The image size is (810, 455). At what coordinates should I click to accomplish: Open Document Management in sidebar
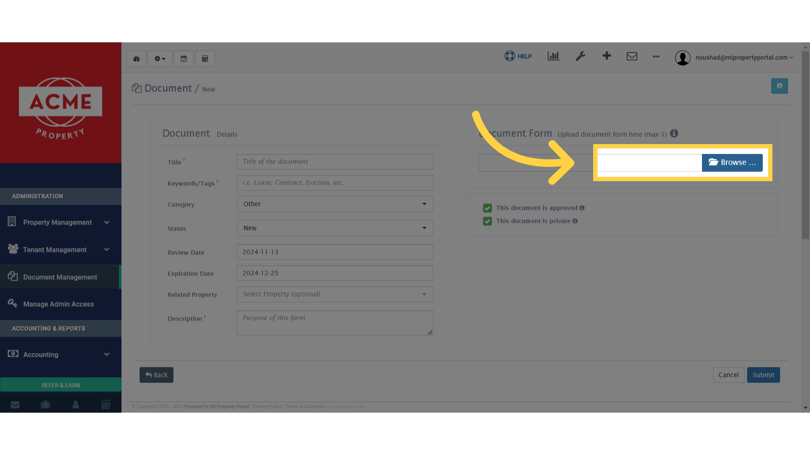pyautogui.click(x=61, y=277)
